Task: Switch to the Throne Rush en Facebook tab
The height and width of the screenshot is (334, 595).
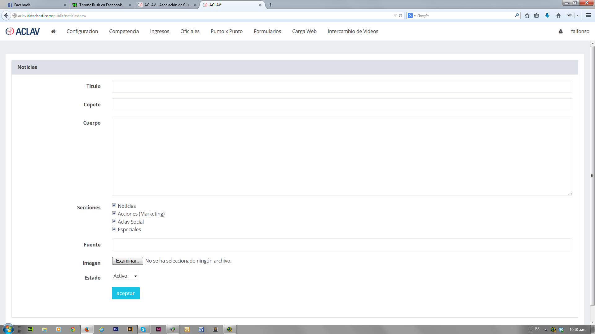Action: [x=100, y=5]
